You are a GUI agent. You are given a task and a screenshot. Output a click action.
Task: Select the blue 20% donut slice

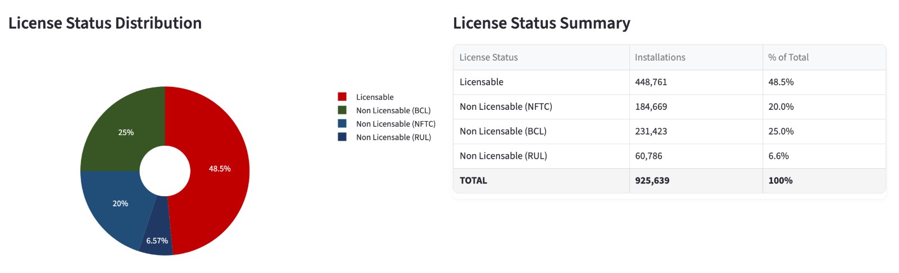(x=120, y=203)
